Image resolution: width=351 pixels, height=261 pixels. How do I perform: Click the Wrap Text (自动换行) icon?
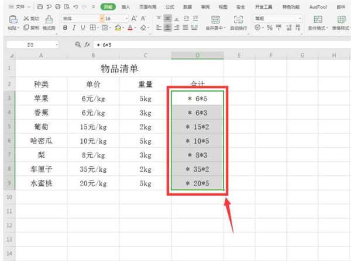239,19
